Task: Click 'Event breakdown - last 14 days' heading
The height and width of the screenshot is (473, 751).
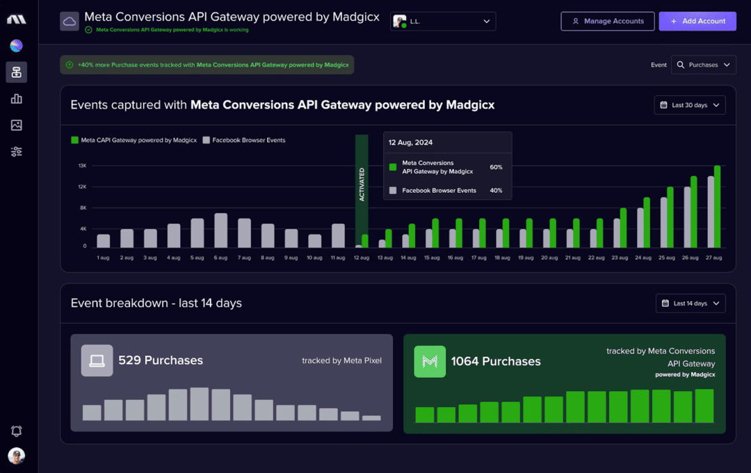Action: coord(156,303)
